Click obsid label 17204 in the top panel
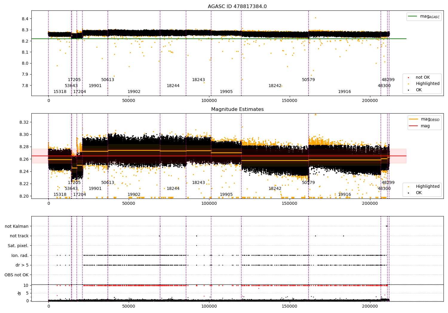The width and height of the screenshot is (448, 313). tap(80, 92)
